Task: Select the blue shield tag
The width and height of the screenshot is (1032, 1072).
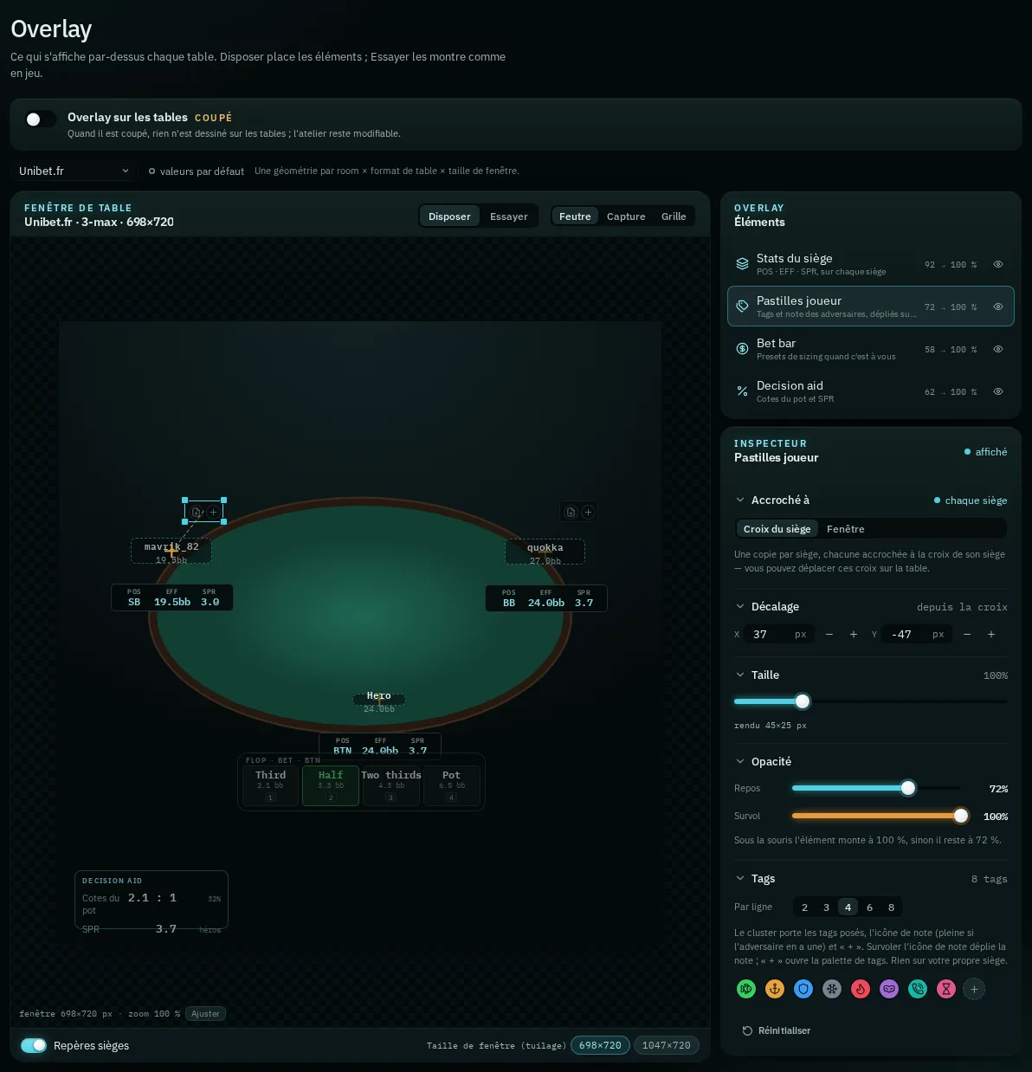Action: tap(803, 989)
